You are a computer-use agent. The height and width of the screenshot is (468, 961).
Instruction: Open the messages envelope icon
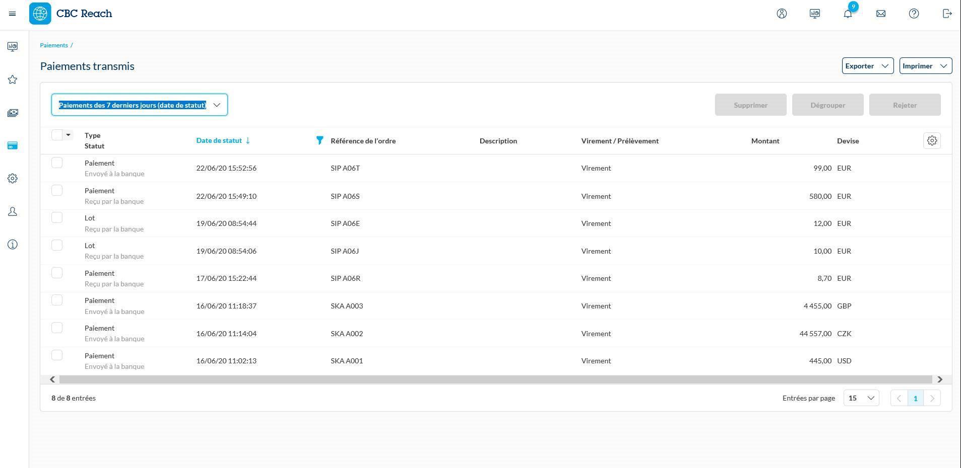coord(881,14)
